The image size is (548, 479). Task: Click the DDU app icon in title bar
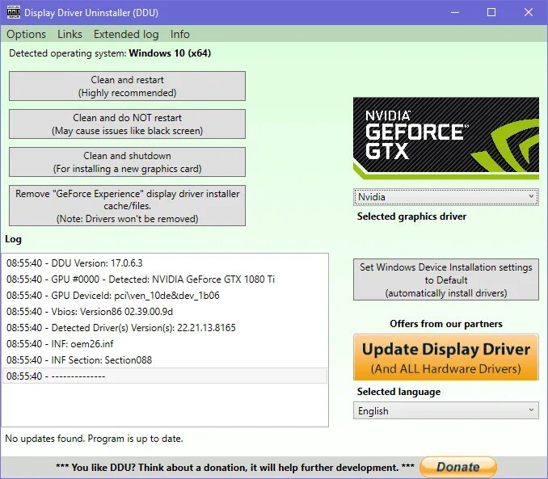(14, 13)
